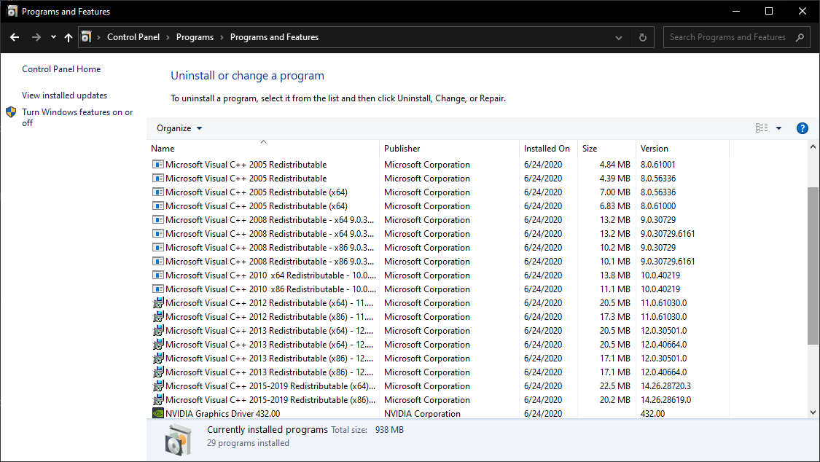This screenshot has width=820, height=462.
Task: Click the Control Panel icon in address bar
Action: 86,37
